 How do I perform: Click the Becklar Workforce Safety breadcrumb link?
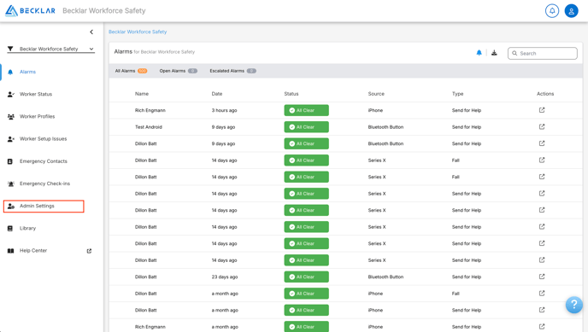[138, 32]
